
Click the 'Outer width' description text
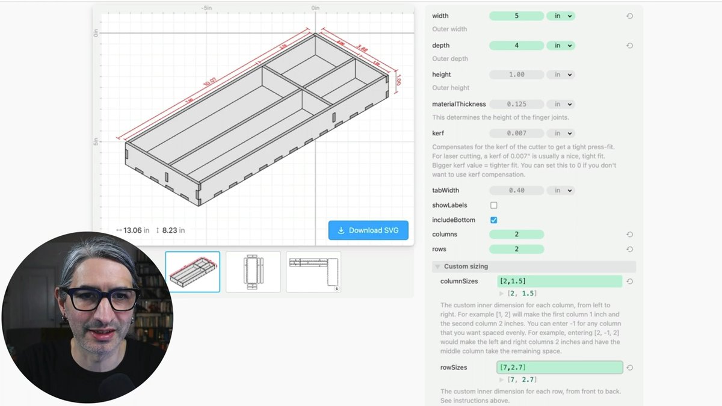pos(449,29)
